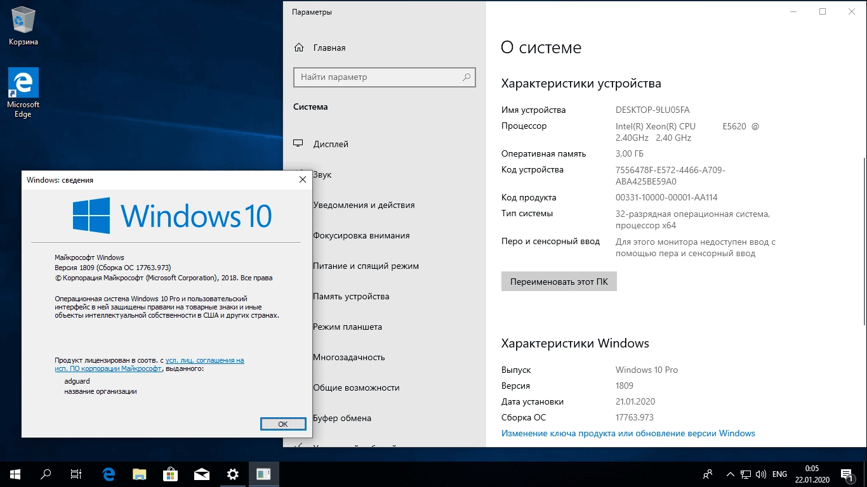Open the Recycle Bin (Корзина) desktop icon

[x=23, y=27]
